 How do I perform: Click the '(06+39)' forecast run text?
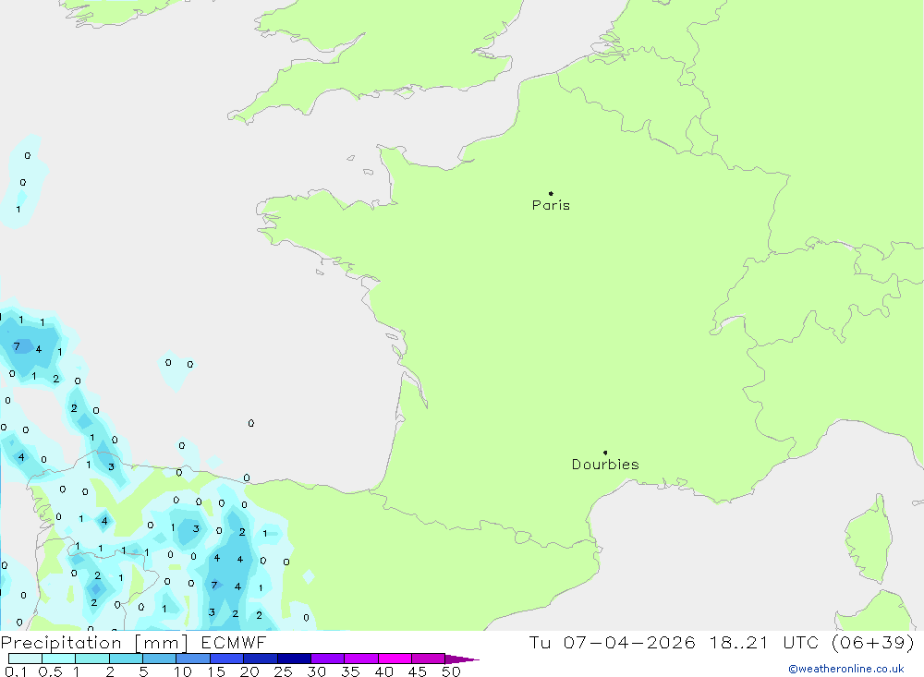pos(873,642)
